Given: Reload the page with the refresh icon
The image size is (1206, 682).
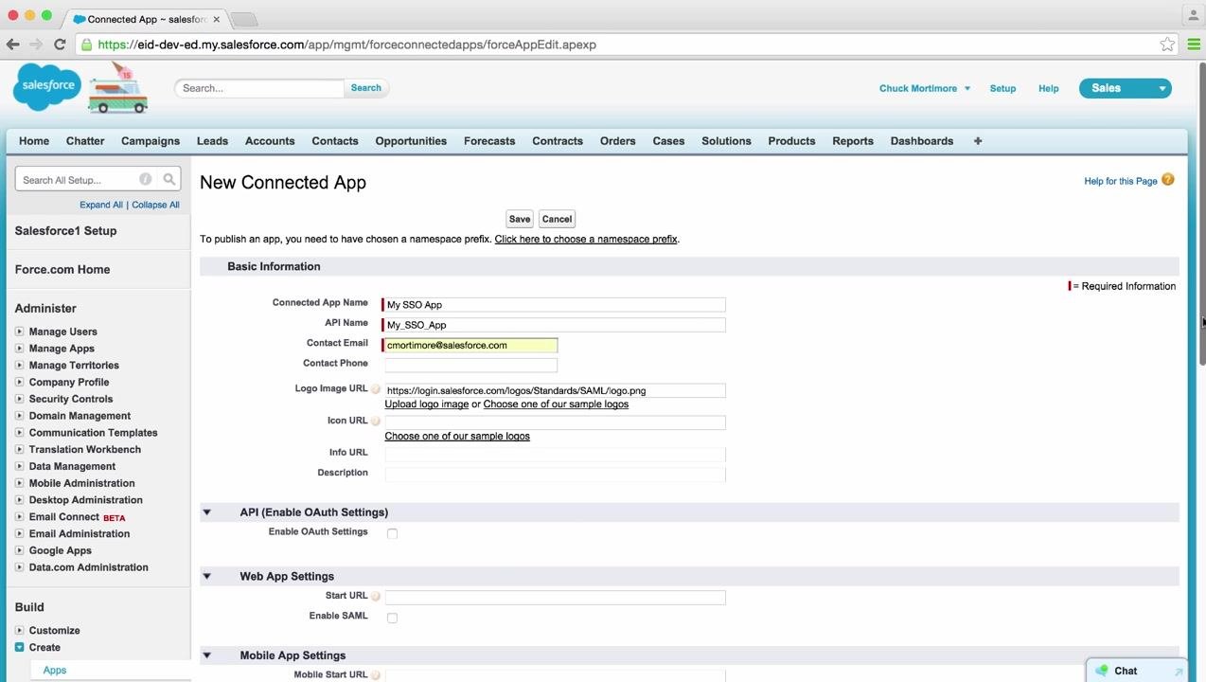Looking at the screenshot, I should [x=60, y=45].
